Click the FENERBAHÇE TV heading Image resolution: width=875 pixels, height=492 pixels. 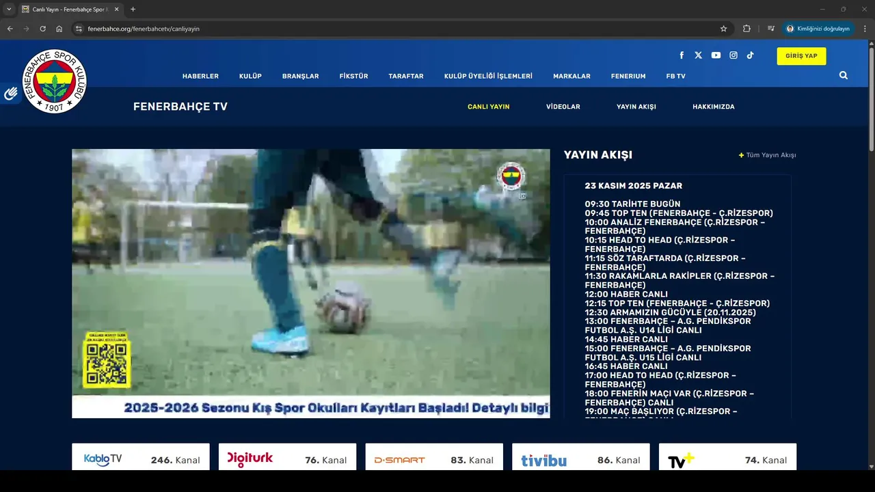click(180, 107)
